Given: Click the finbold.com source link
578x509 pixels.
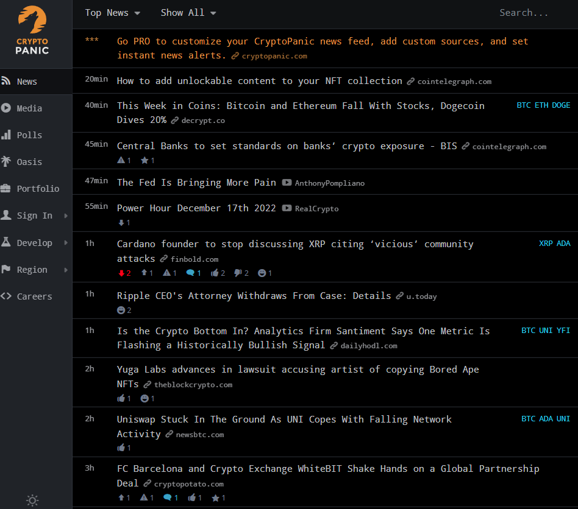Looking at the screenshot, I should point(194,259).
